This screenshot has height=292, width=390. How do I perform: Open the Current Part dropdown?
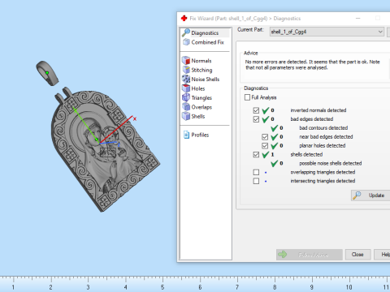coord(327,32)
